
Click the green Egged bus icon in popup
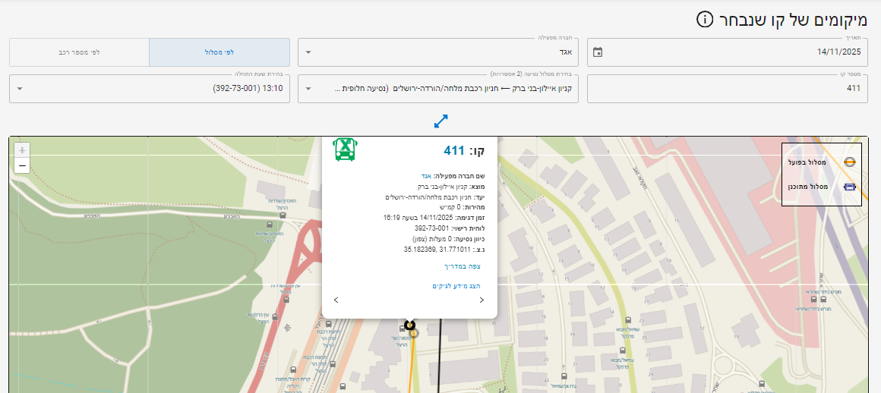coord(344,149)
